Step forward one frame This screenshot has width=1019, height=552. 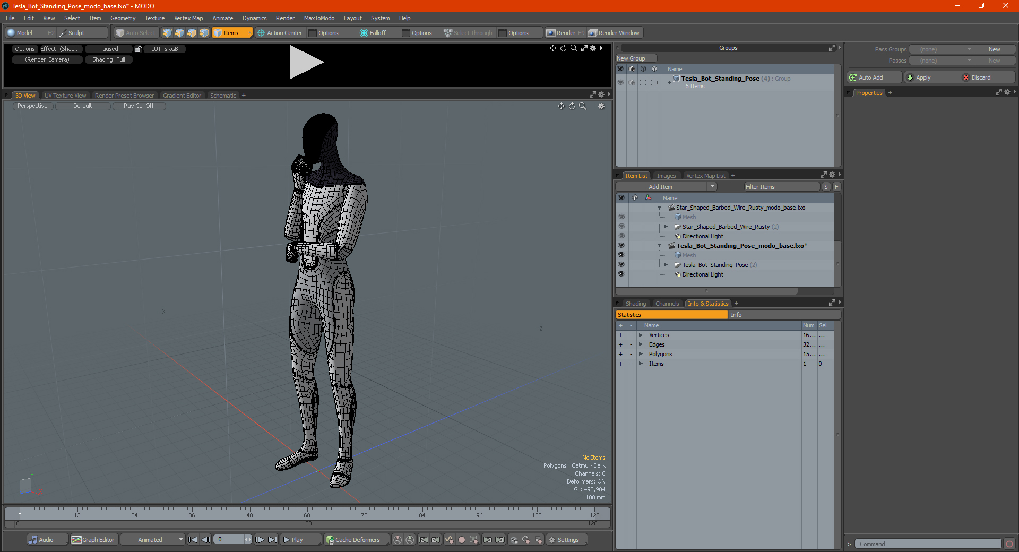pos(260,540)
